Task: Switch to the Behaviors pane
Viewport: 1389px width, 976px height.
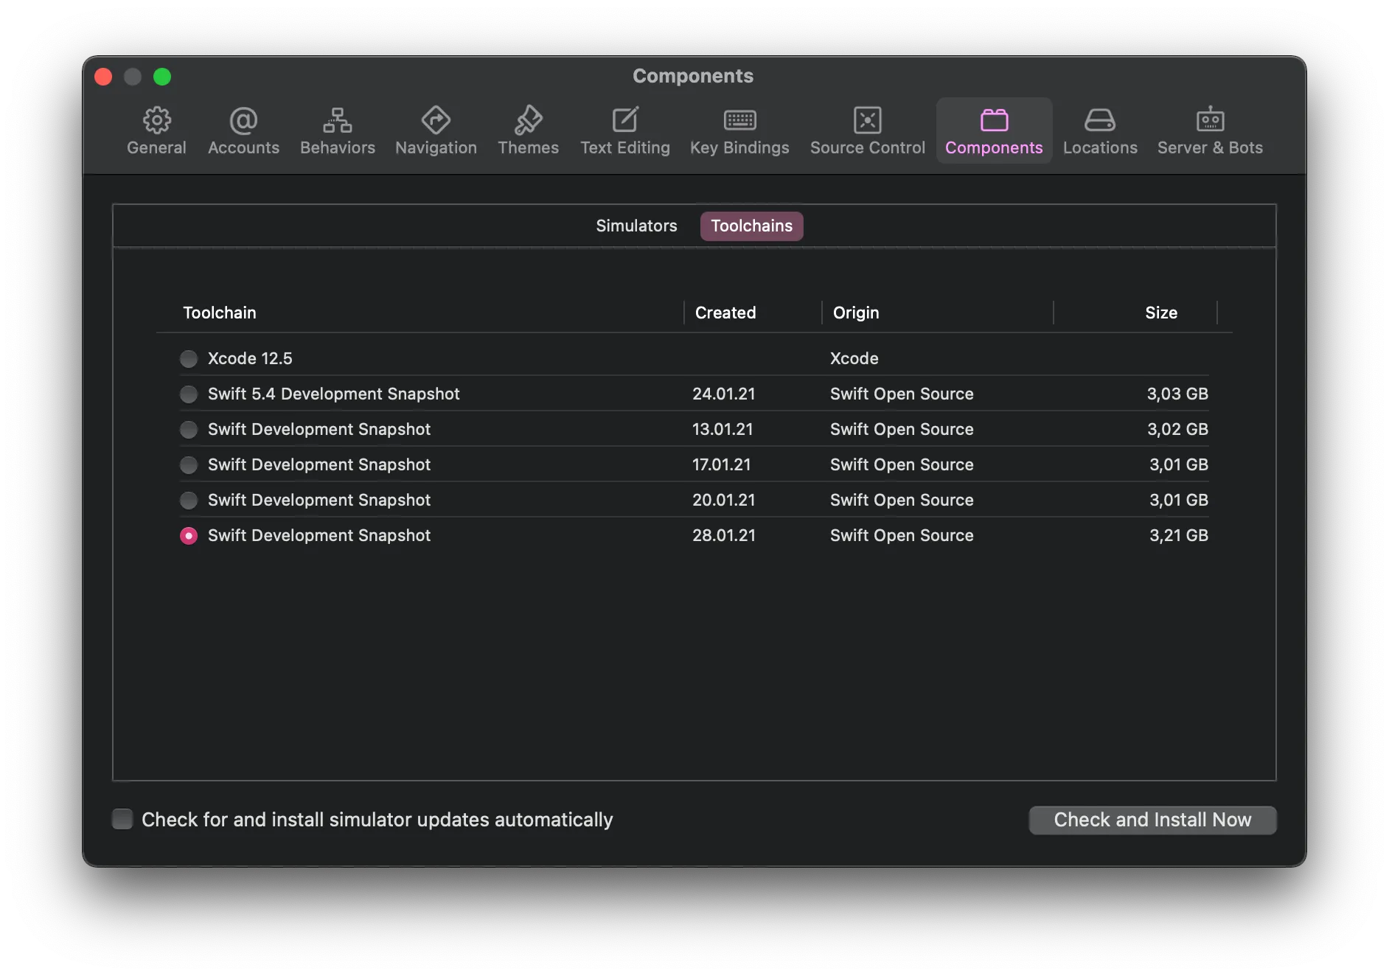Action: [337, 130]
